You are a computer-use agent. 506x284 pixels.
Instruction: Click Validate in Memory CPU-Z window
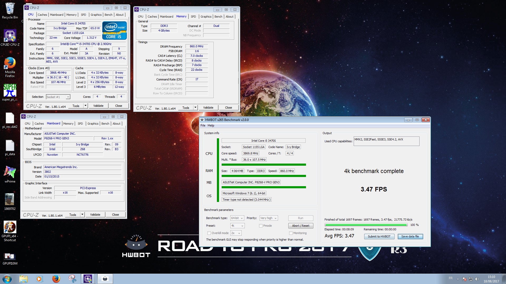pos(208,108)
